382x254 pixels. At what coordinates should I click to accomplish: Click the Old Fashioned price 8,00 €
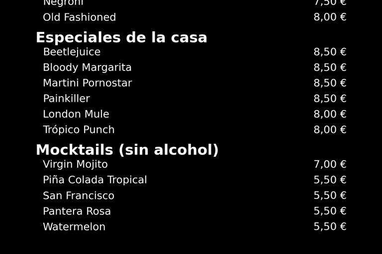[330, 17]
